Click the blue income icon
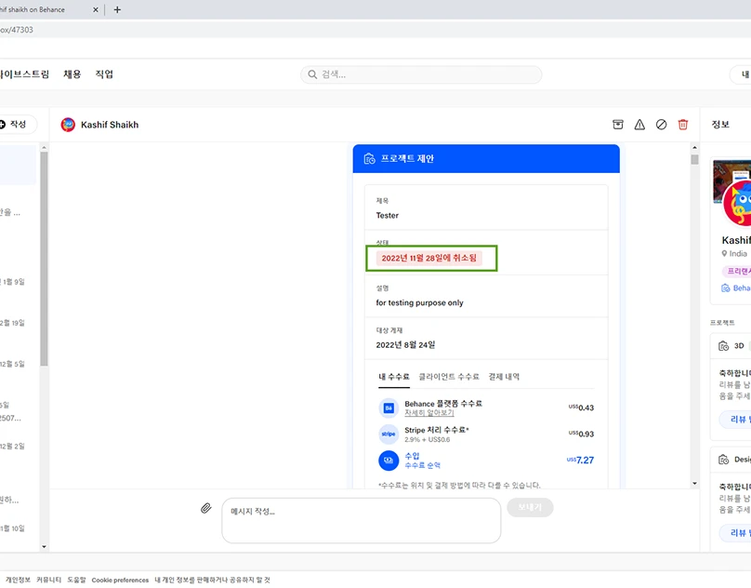This screenshot has width=751, height=588. pyautogui.click(x=389, y=460)
